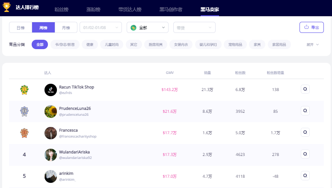Image resolution: width=332 pixels, height=188 pixels.
Task: Click the globe icon in region selector
Action: click(x=133, y=28)
